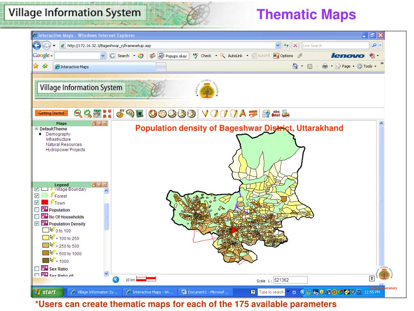414x311 pixels.
Task: Click the browser back arrow button
Action: coord(37,45)
